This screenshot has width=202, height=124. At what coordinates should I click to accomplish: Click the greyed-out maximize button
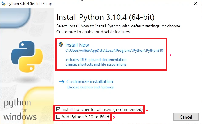pos(181,4)
